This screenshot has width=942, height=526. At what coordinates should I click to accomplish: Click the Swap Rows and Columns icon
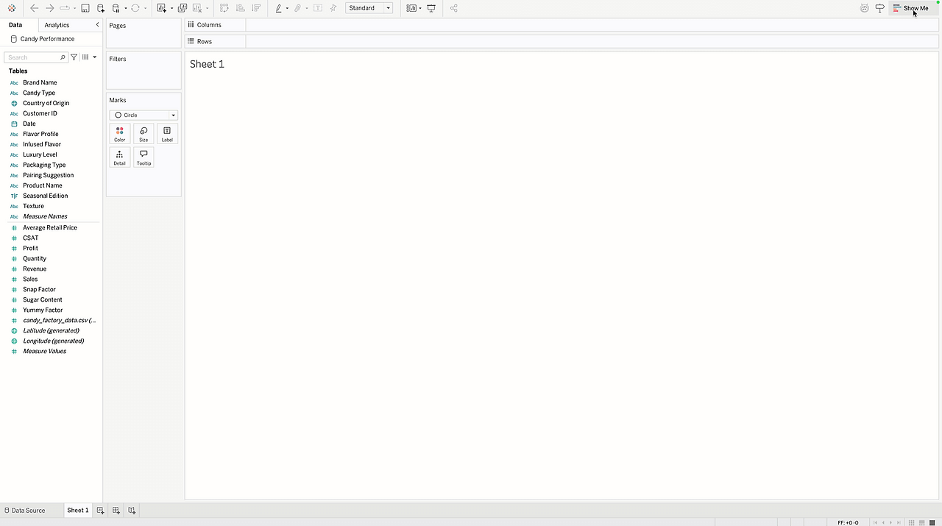(x=224, y=8)
